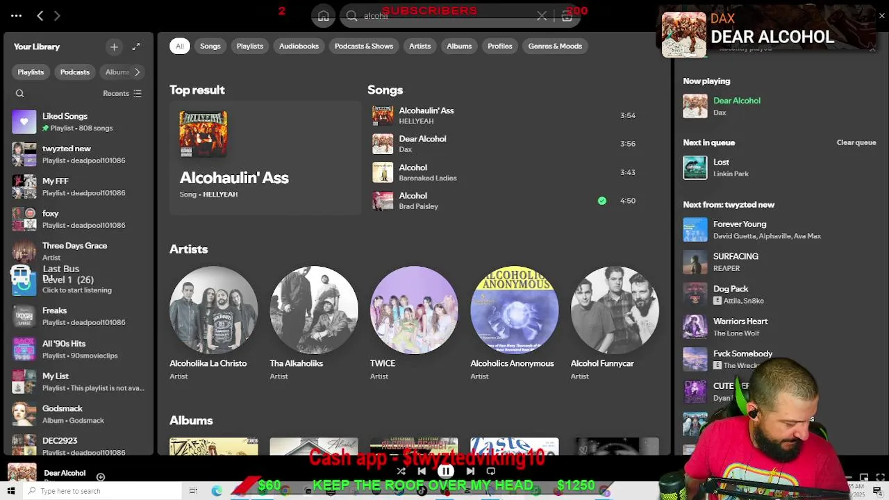The width and height of the screenshot is (889, 500).
Task: Clear the search text with X
Action: 542,16
